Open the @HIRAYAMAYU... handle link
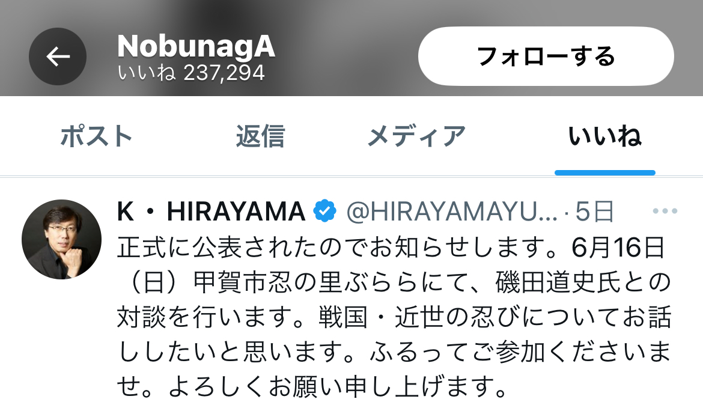This screenshot has height=414, width=703. [x=451, y=212]
